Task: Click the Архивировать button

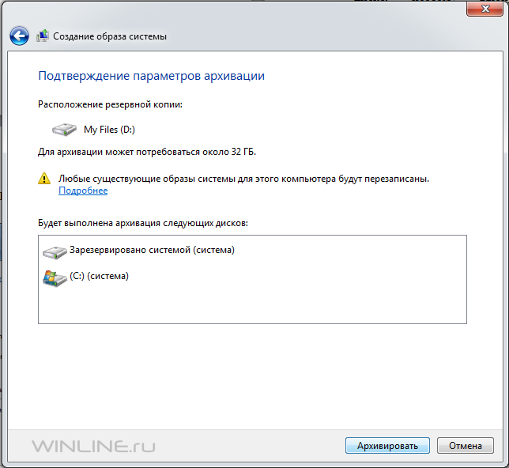Action: (x=387, y=446)
